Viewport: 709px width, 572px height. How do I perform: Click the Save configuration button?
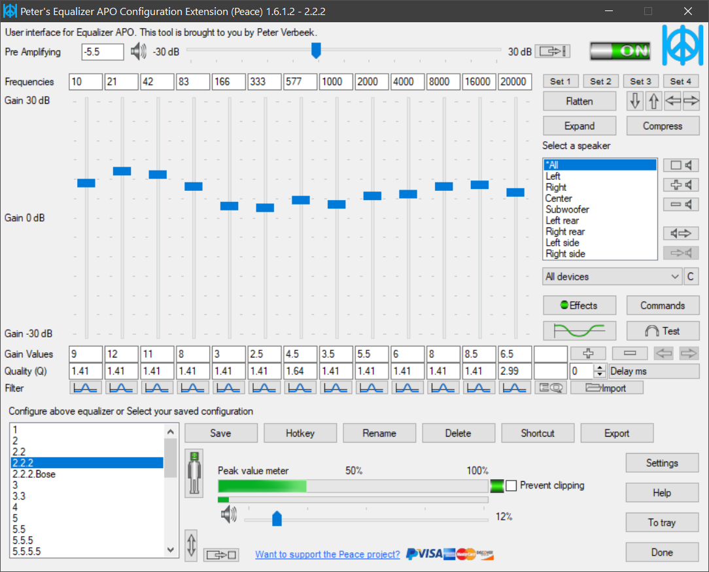[220, 433]
